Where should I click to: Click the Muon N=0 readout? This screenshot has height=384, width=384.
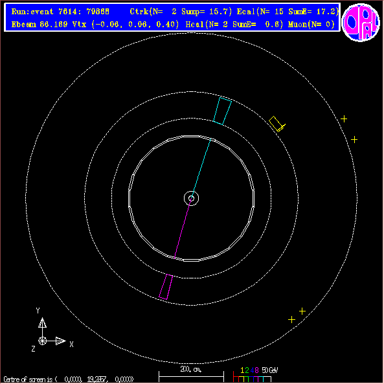pyautogui.click(x=311, y=24)
